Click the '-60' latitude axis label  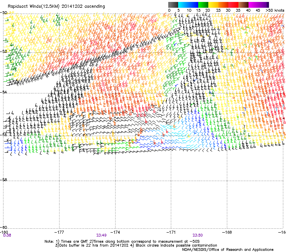3,227
